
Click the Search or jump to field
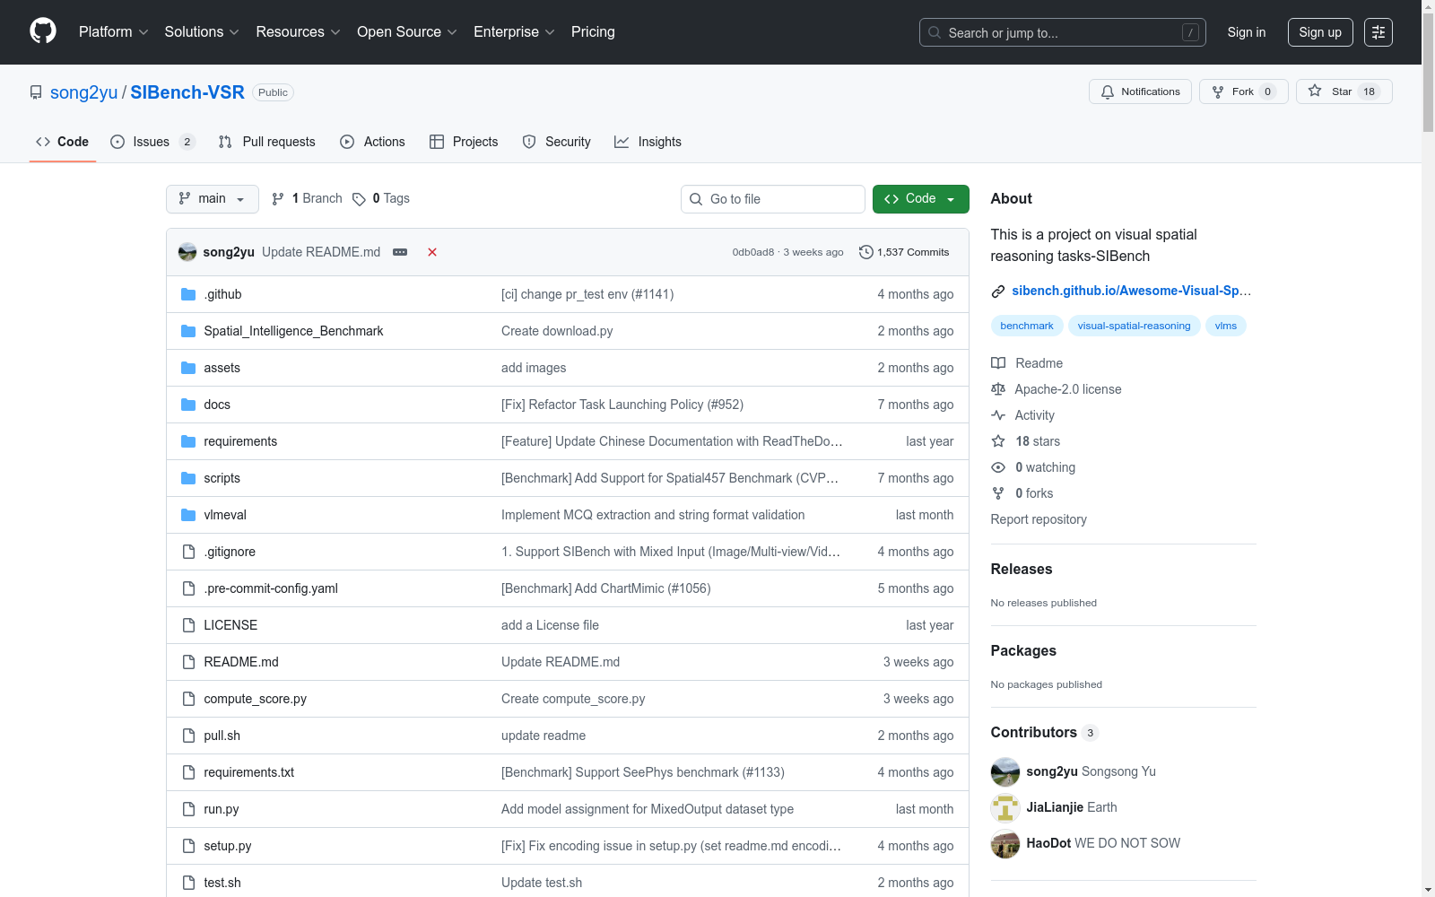[1063, 32]
